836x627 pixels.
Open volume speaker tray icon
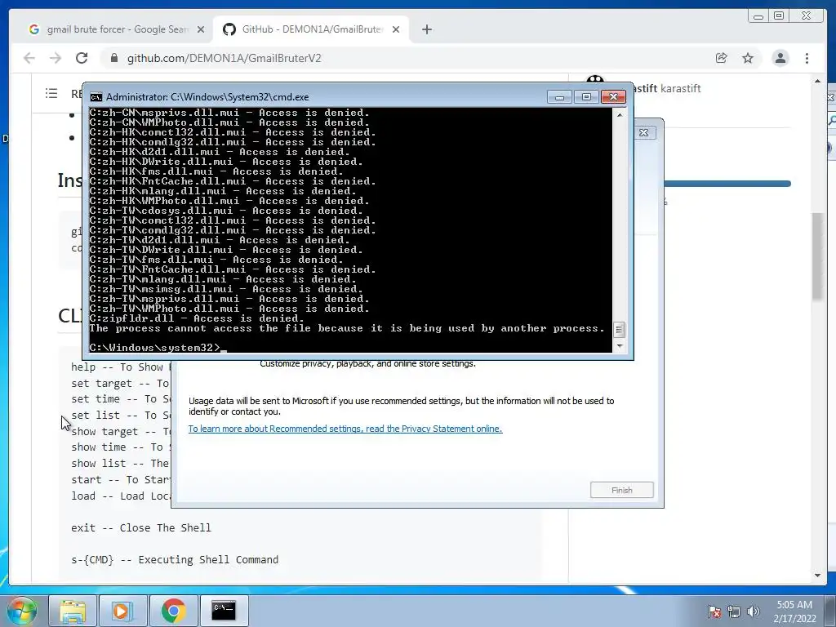[x=753, y=611]
